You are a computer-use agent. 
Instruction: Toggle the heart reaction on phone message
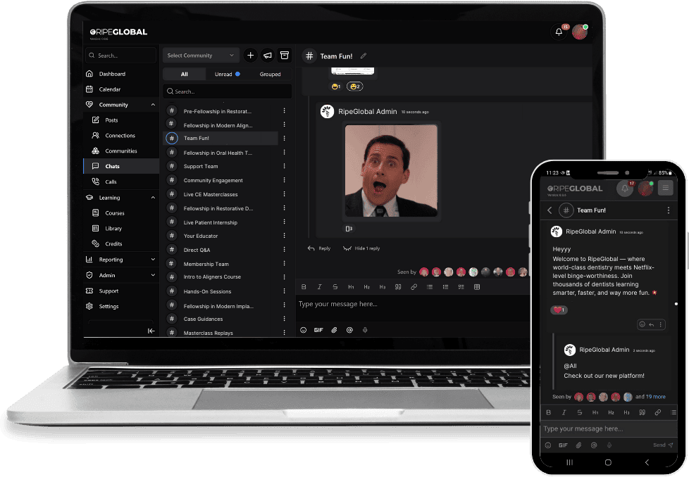[x=558, y=310]
